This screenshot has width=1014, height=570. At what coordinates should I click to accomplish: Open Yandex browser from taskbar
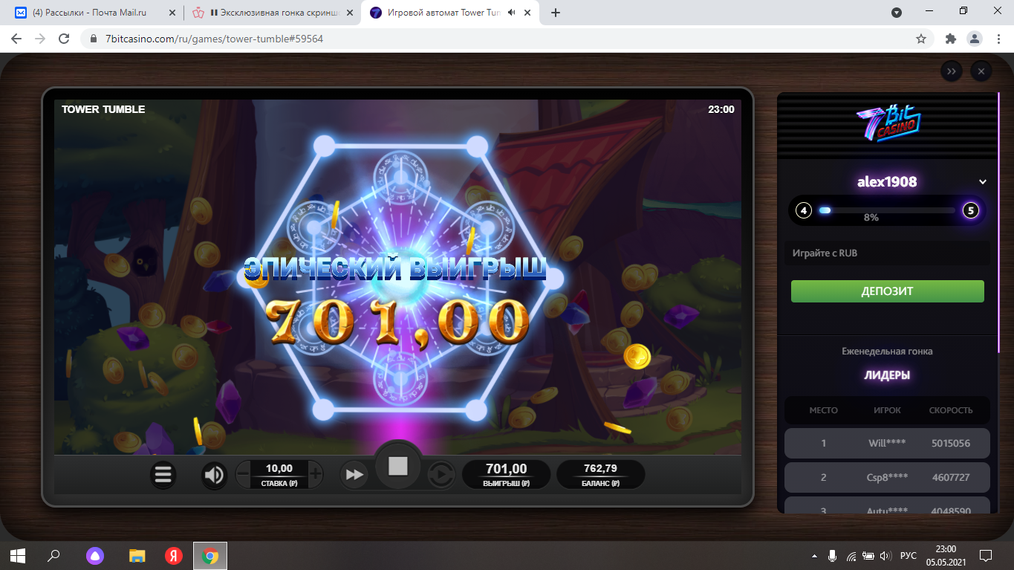[x=174, y=555]
